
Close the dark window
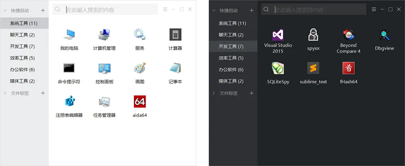point(399,10)
